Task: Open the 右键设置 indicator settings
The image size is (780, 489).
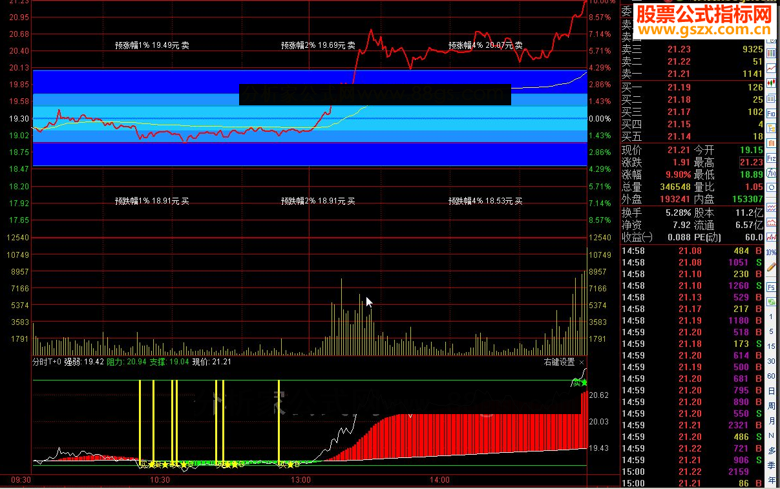Action: [560, 362]
